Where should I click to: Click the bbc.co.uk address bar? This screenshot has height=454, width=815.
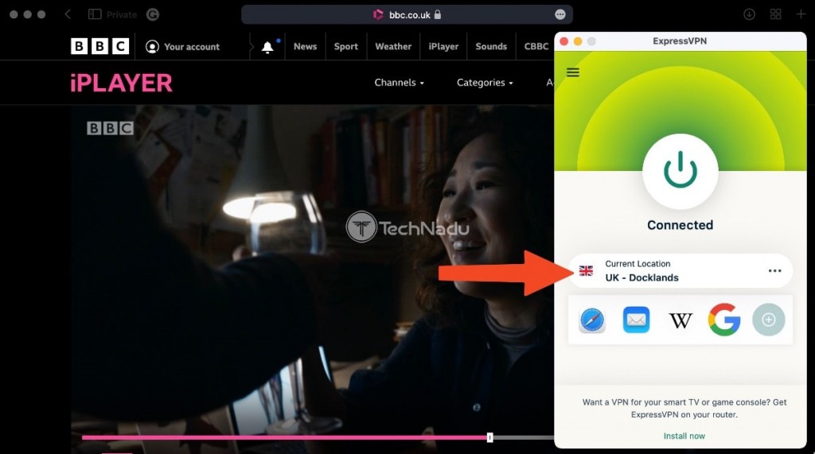pyautogui.click(x=407, y=14)
